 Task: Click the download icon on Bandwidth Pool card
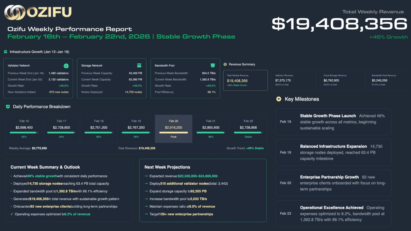click(213, 65)
